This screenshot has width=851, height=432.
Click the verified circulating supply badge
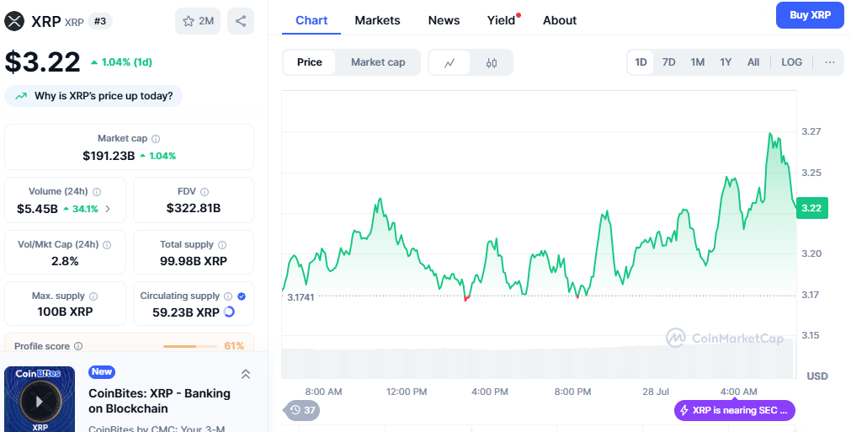[x=242, y=296]
